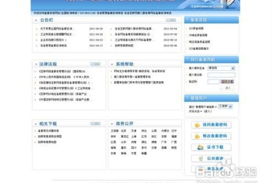
Task: Collapse the 公告栏 section arrow
Action: point(36,21)
